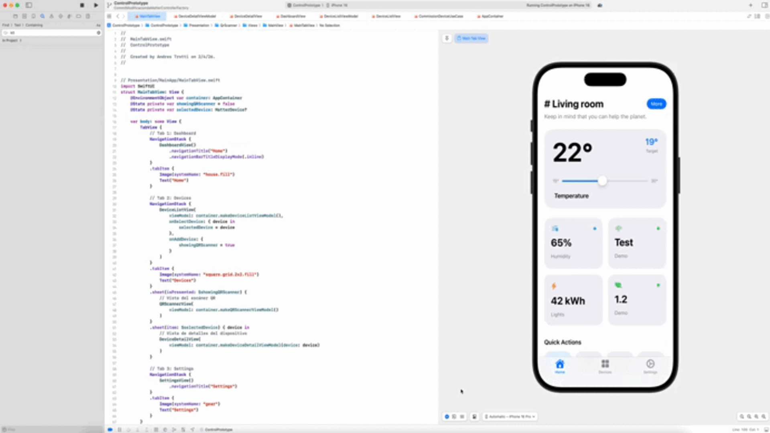Run the project with the play button

pos(96,5)
